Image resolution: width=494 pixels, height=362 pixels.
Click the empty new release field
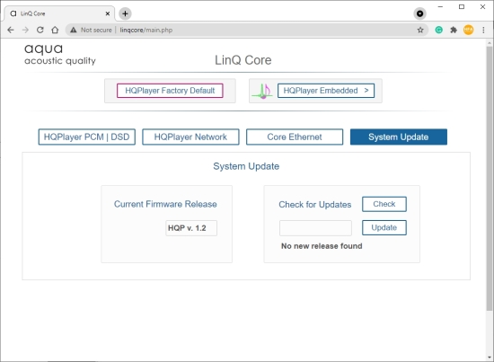315,228
